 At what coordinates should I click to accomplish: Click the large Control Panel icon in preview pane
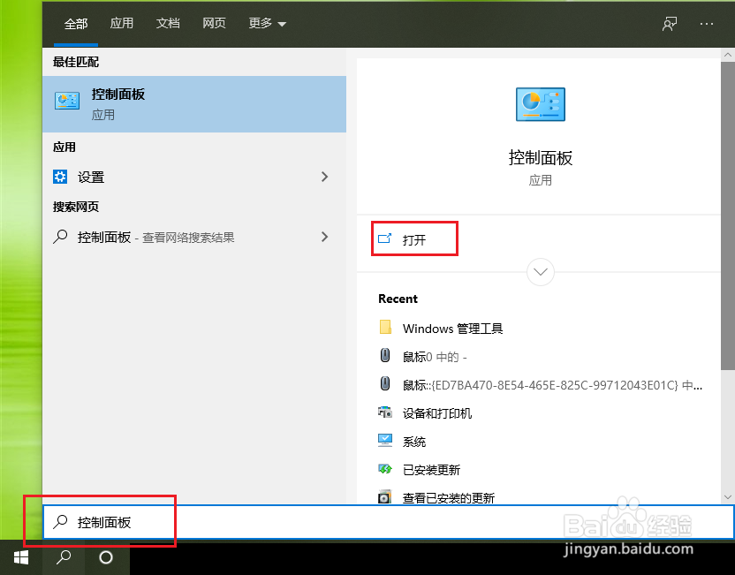click(541, 104)
